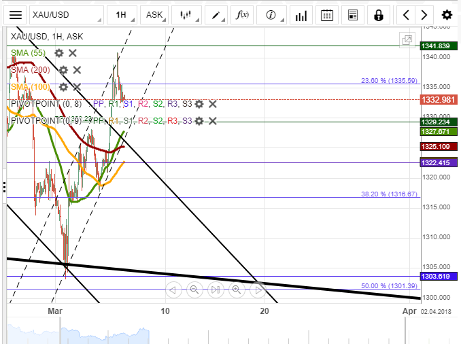Click the green 1327.671 SMA value tag
This screenshot has width=461, height=350.
pos(439,131)
